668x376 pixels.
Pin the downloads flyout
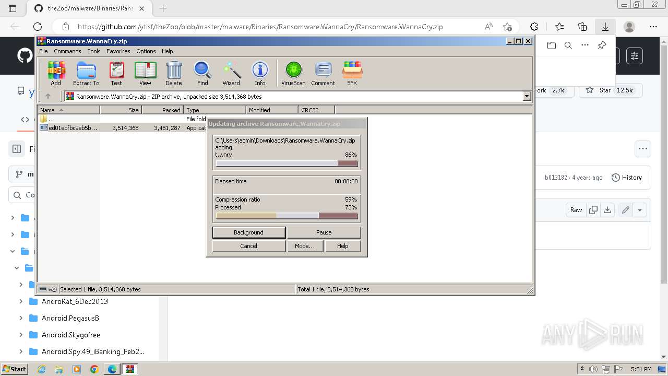[x=602, y=45]
